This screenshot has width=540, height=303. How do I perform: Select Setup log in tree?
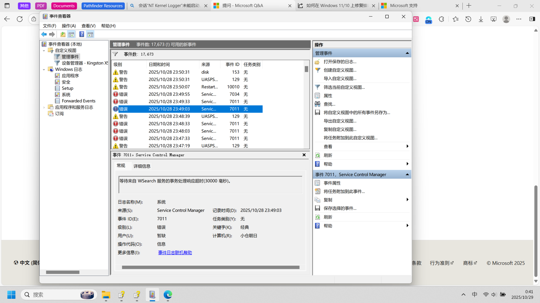pyautogui.click(x=67, y=88)
